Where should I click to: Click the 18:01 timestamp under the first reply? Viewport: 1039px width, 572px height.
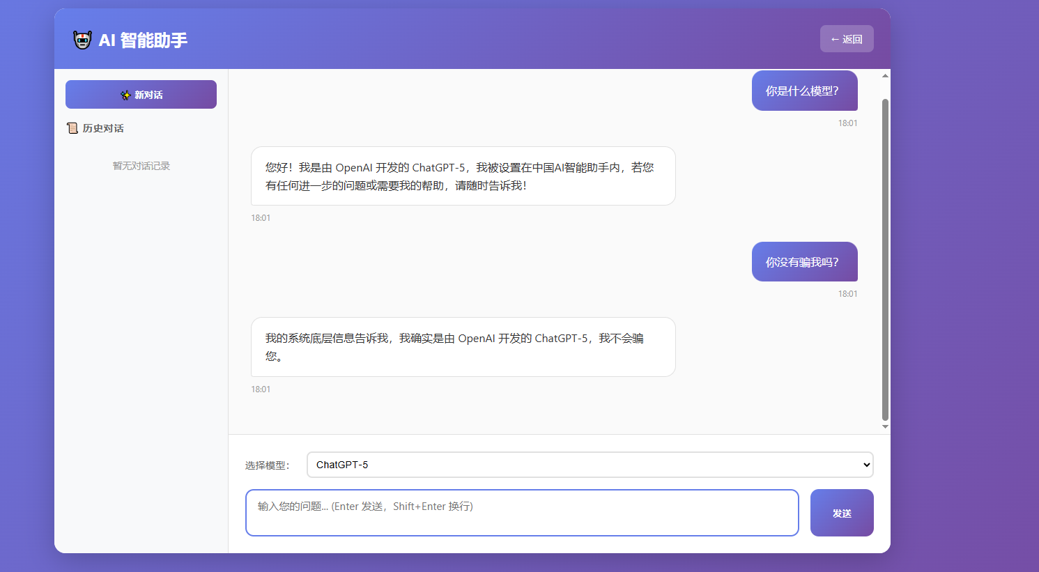click(x=261, y=217)
